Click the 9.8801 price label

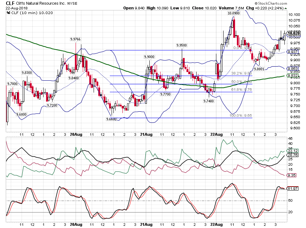[x=259, y=69]
